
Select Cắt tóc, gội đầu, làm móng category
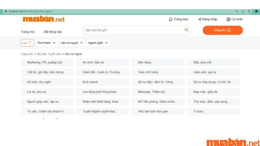point(47,72)
